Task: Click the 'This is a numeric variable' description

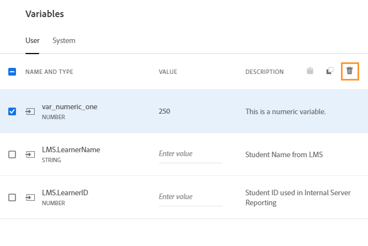Action: point(285,111)
